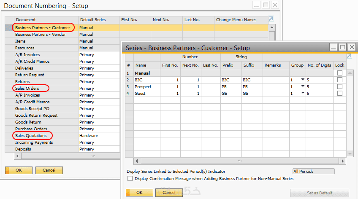Maximize the Series Setup window
Image resolution: width=358 pixels, height=199 pixels.
click(342, 47)
